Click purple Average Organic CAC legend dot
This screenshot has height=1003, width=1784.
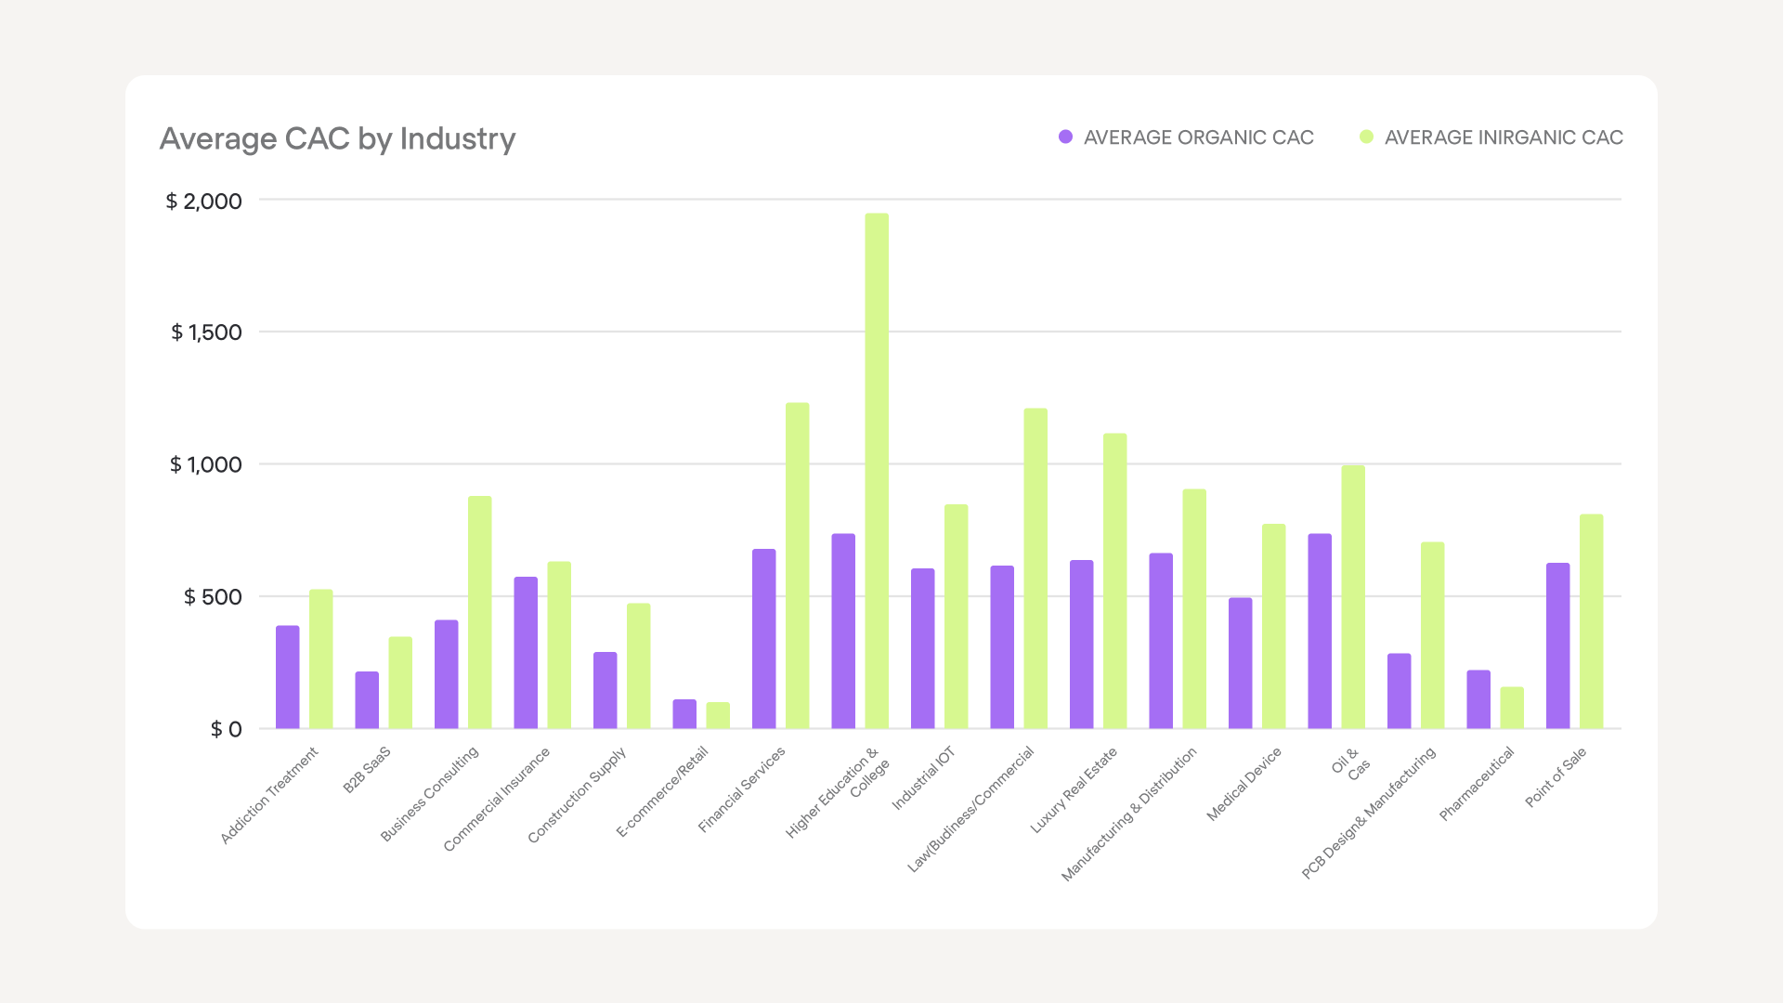pos(1065,137)
